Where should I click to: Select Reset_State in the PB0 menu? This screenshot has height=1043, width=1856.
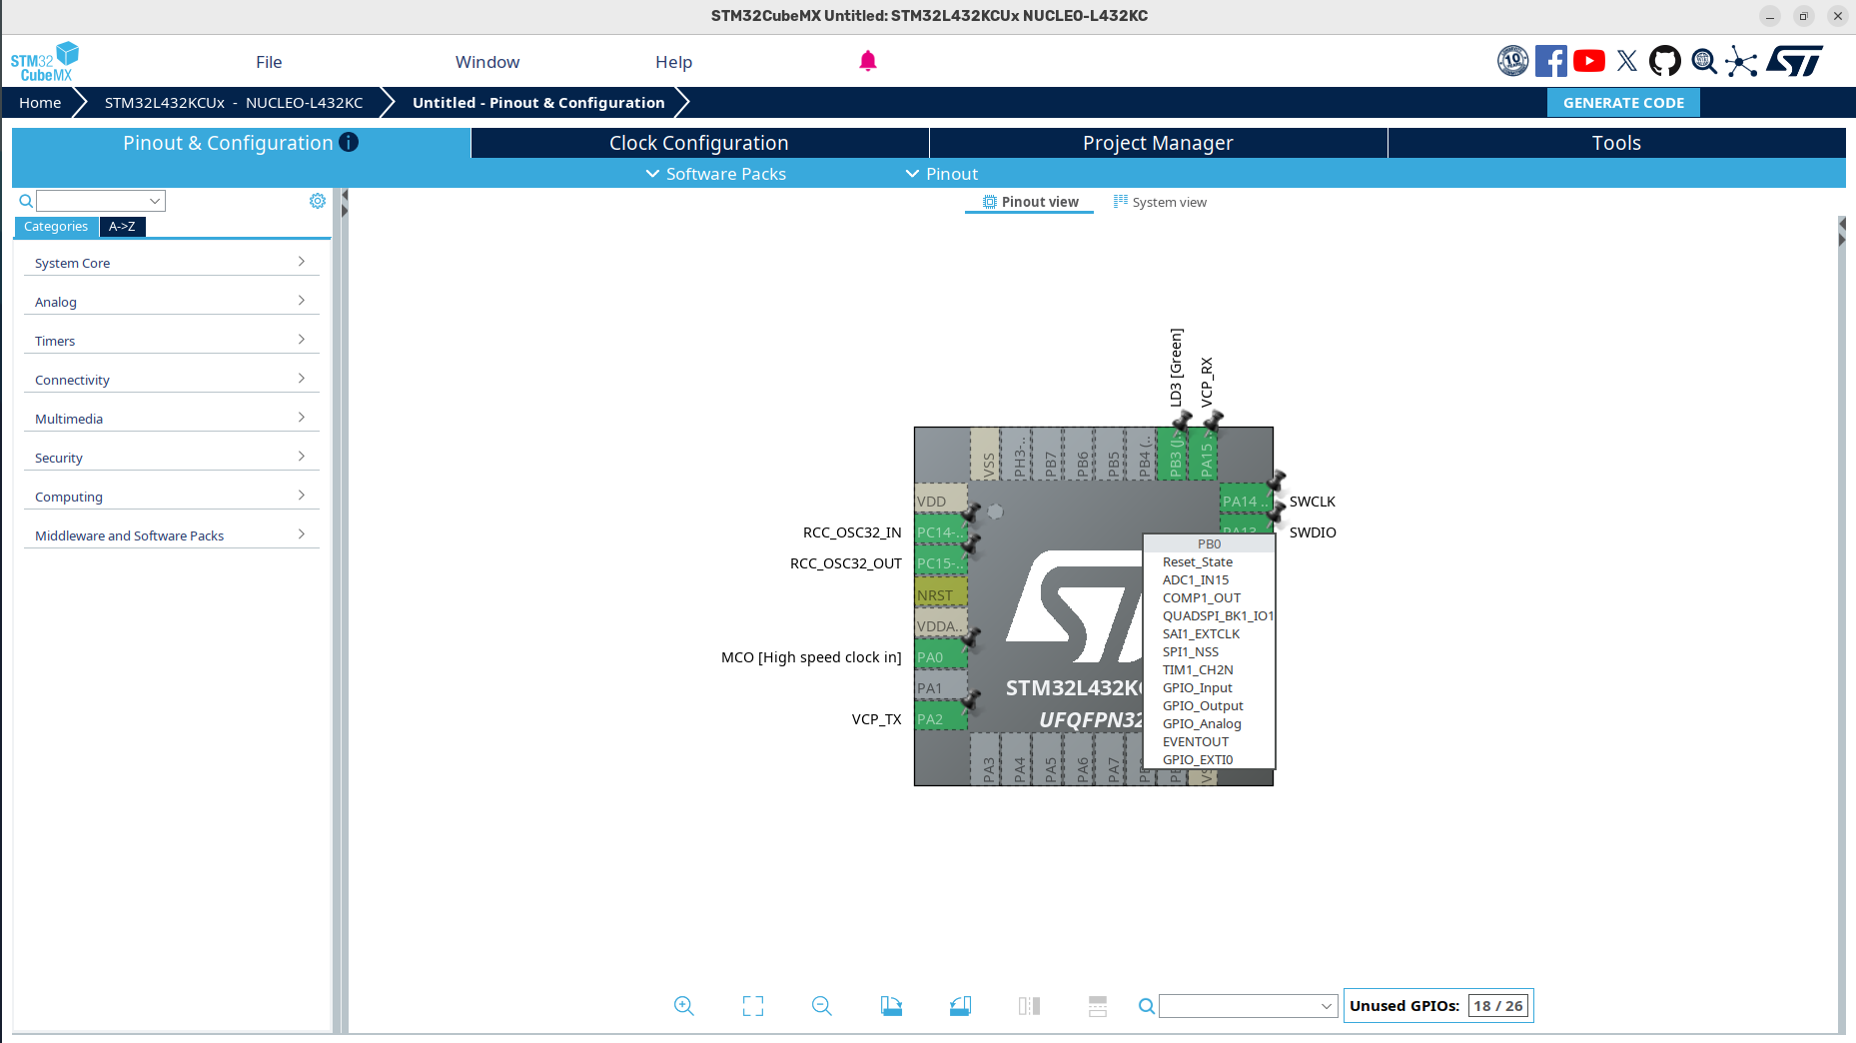tap(1198, 561)
